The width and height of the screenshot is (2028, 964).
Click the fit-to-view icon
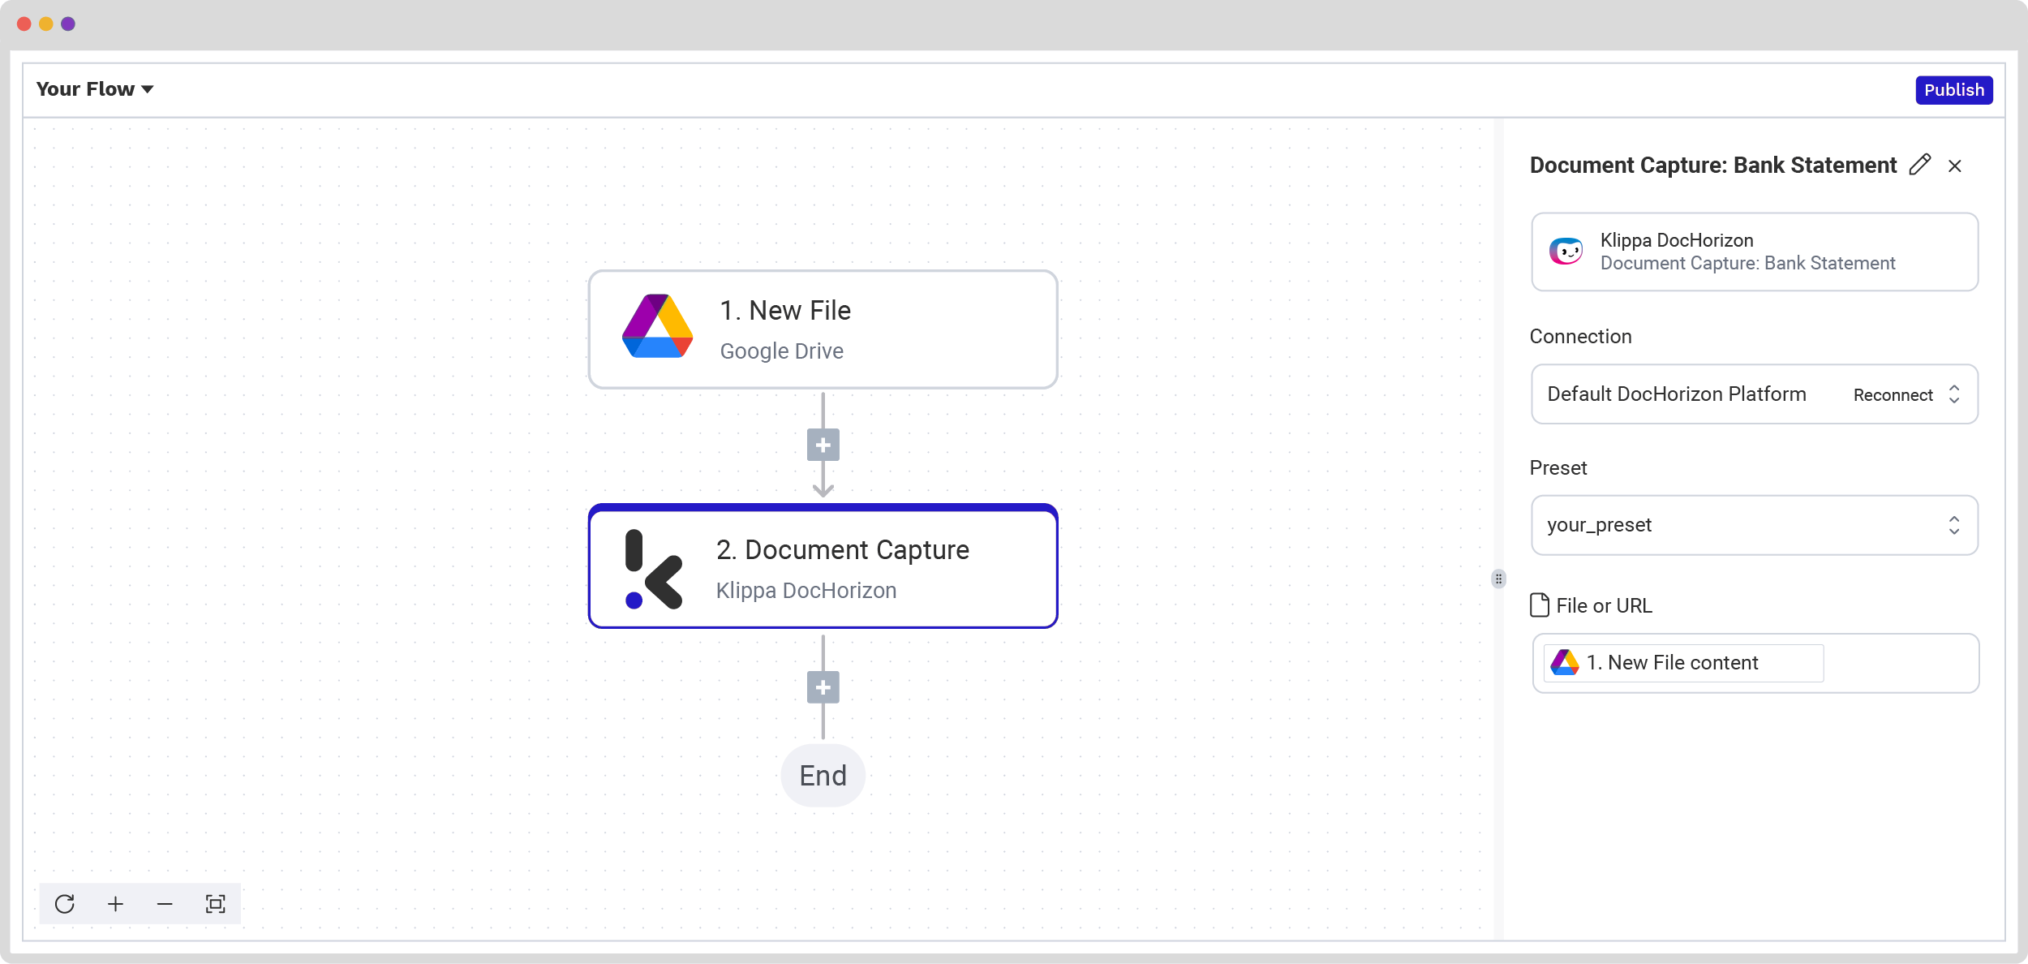point(215,904)
